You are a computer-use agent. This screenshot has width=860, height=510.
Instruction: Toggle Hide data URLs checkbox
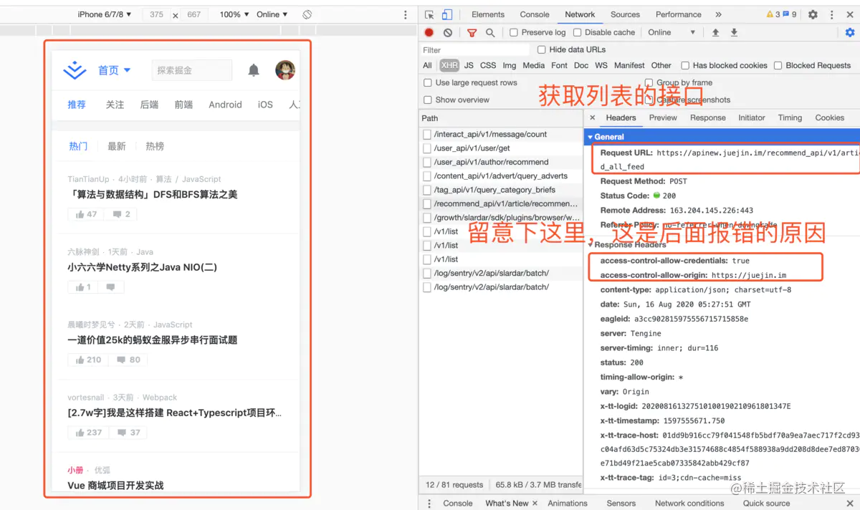pyautogui.click(x=542, y=49)
